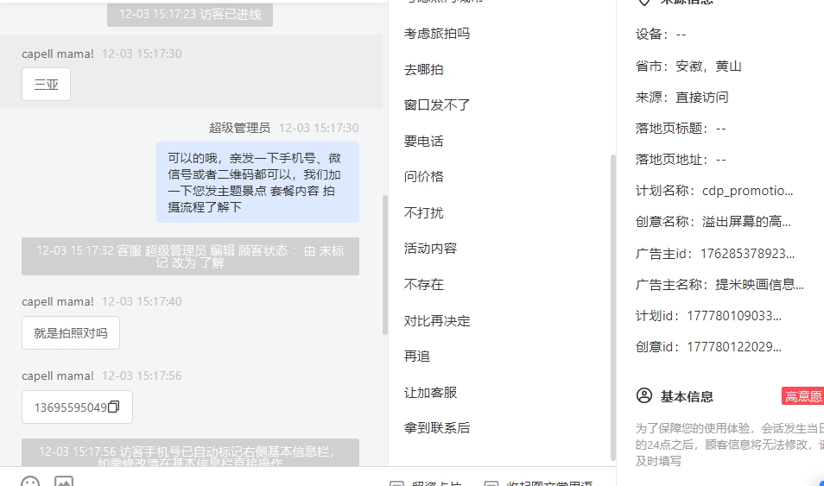Click the chat history scrollbar
Image resolution: width=824 pixels, height=486 pixels.
pyautogui.click(x=385, y=265)
